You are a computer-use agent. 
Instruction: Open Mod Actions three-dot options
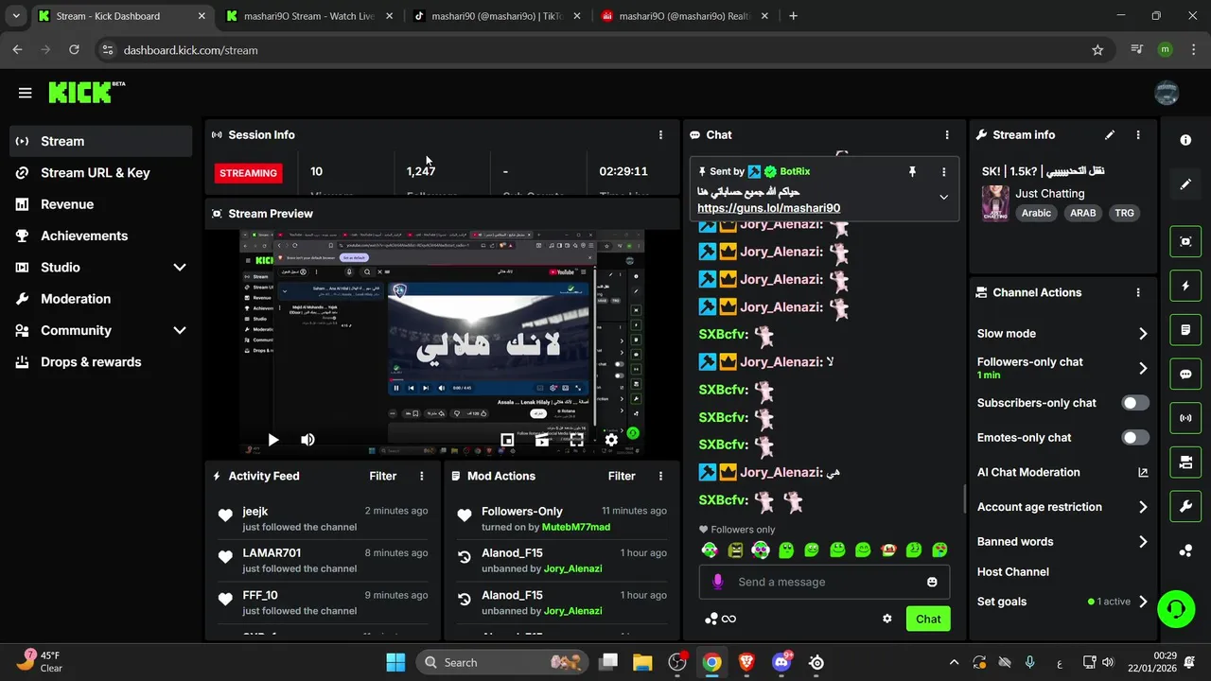660,476
